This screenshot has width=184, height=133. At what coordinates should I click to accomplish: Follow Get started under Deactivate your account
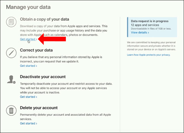(28, 97)
